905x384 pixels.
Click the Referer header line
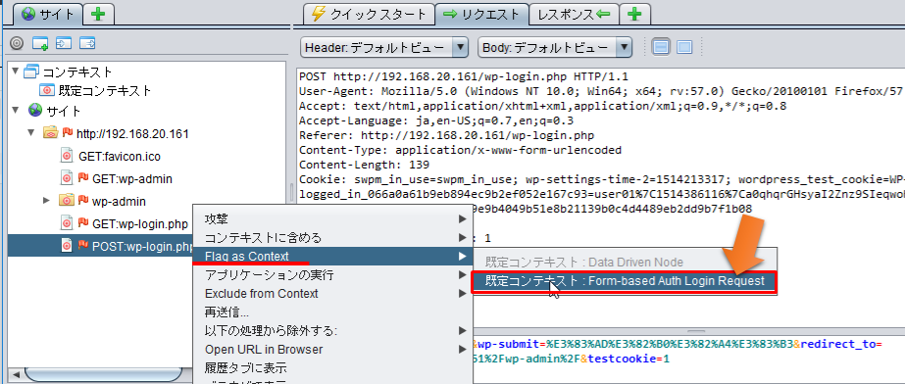click(x=447, y=136)
